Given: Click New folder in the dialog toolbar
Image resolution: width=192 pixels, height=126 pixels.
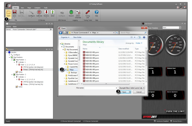Looking at the screenshot, I should [x=77, y=37].
